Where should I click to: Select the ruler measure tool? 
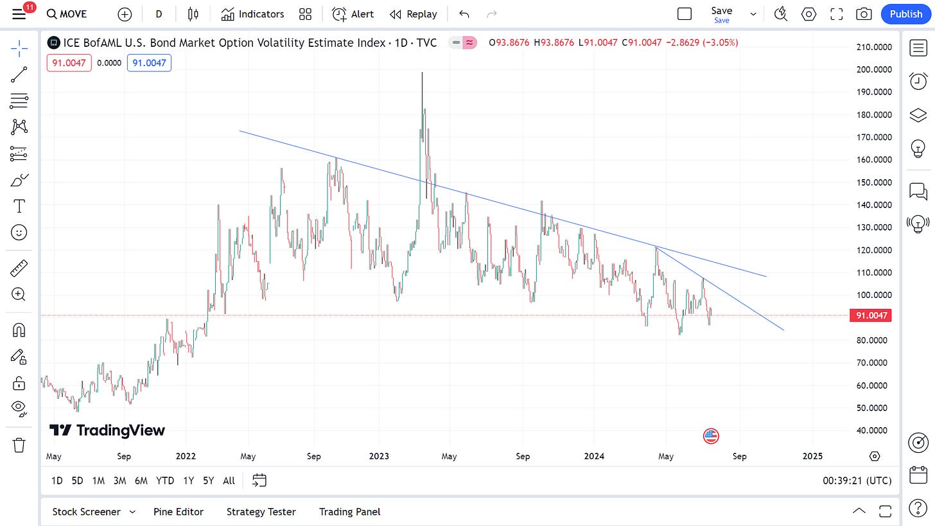(19, 268)
